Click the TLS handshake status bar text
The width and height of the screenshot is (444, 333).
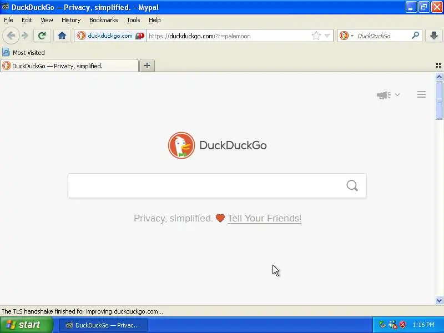tap(82, 311)
